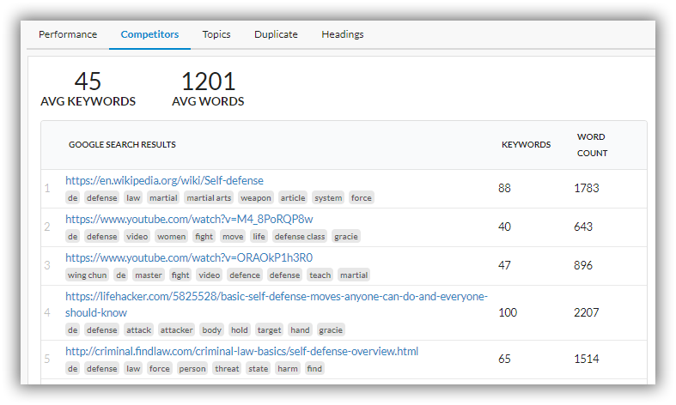Click keyword count 65 for findlaw
Viewport: 676px width, 405px height.
coord(504,359)
